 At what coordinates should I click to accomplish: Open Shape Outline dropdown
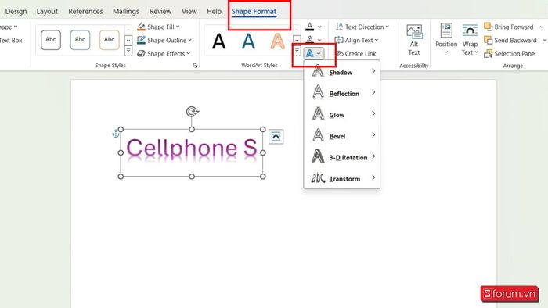click(164, 40)
